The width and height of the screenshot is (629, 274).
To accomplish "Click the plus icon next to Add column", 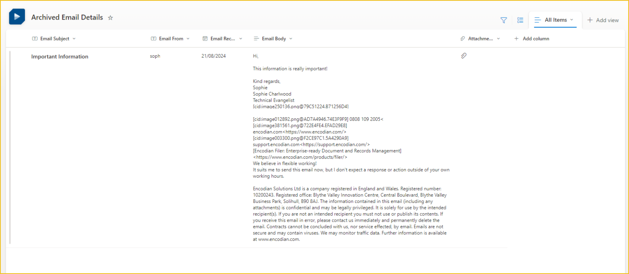I will click(516, 38).
